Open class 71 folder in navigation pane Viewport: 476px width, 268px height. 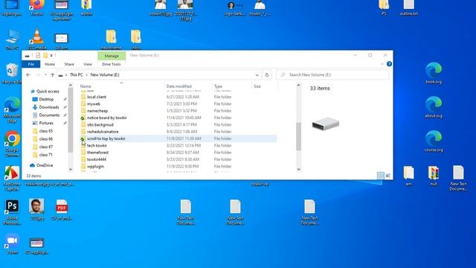[42, 155]
